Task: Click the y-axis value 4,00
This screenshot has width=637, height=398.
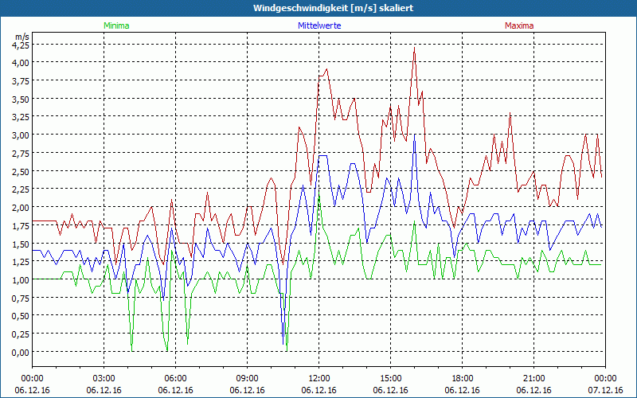Action: pos(21,63)
